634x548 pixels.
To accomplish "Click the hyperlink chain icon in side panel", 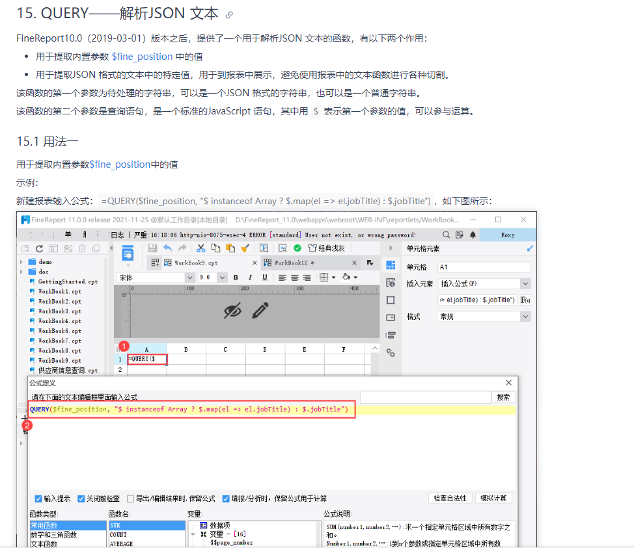I will point(391,352).
